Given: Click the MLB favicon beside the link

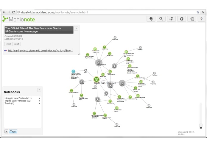Looking at the screenshot, I should 6,51.
